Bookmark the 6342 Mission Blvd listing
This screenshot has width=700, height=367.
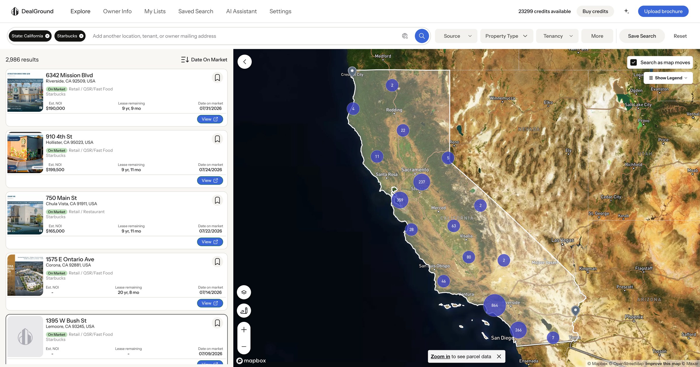pos(217,78)
